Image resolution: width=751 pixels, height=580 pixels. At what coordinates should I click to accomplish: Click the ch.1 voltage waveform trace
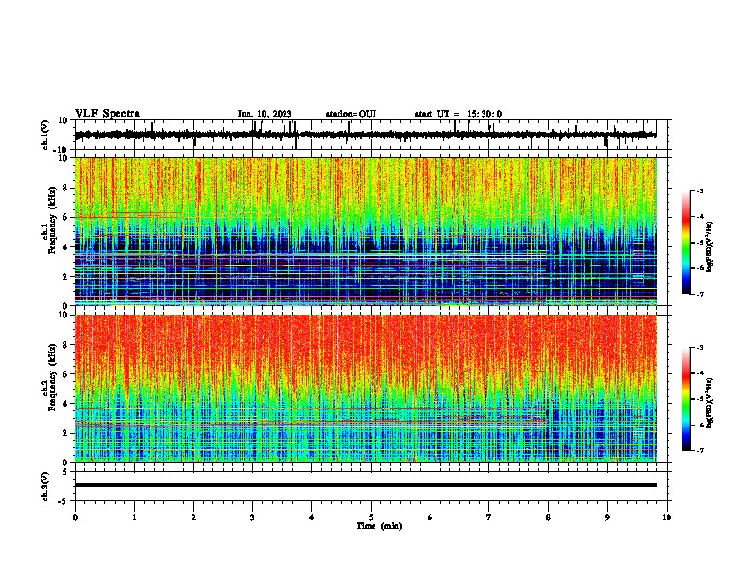(365, 135)
